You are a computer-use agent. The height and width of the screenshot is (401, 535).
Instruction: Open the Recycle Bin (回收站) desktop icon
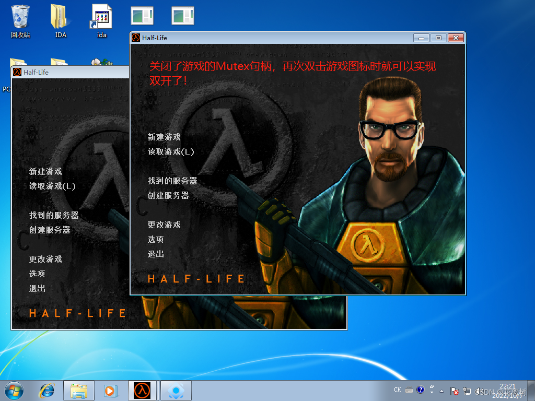pyautogui.click(x=20, y=21)
